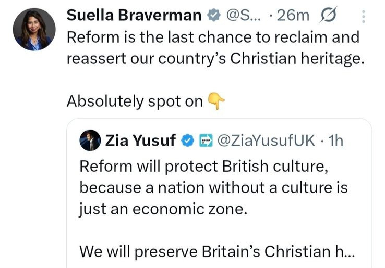
Task: Click Zia Yusuf's affiliation badge icon
Action: [x=206, y=141]
